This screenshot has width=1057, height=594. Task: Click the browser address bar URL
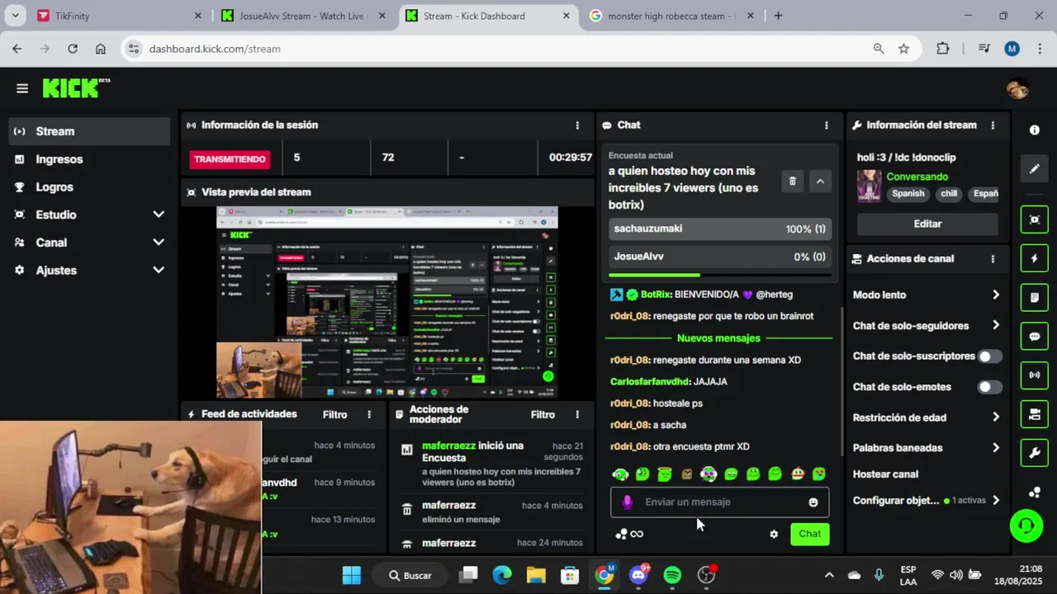(x=215, y=49)
